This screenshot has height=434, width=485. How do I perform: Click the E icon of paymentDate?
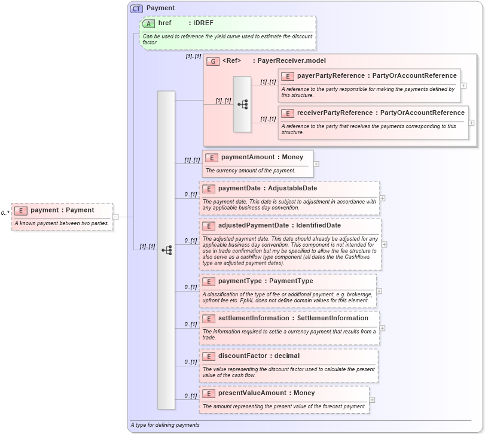pyautogui.click(x=208, y=188)
